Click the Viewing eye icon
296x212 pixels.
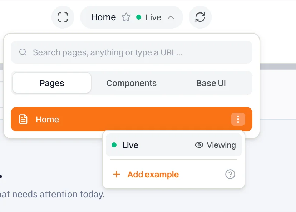pos(199,145)
